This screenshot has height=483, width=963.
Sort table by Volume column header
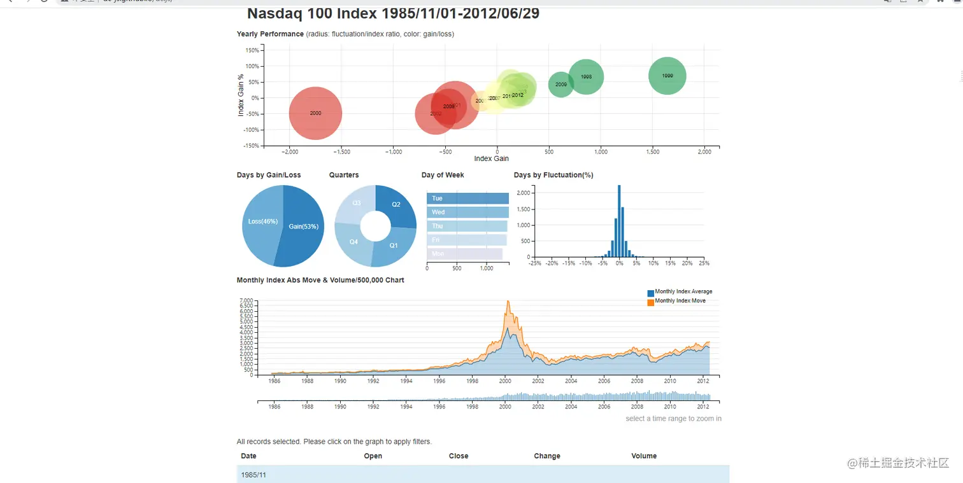coord(644,456)
